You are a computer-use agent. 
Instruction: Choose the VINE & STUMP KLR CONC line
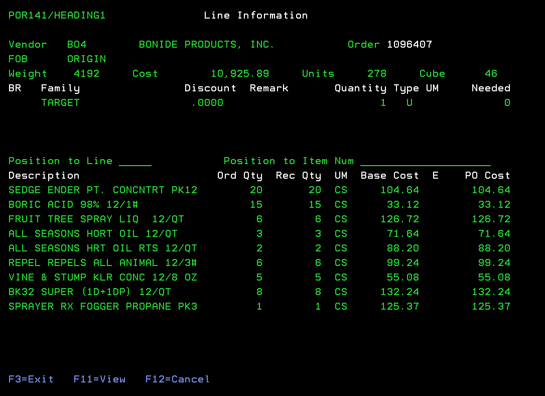(x=103, y=278)
